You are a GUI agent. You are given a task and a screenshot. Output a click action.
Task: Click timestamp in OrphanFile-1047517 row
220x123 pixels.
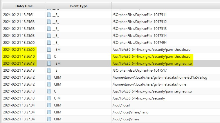point(19,70)
